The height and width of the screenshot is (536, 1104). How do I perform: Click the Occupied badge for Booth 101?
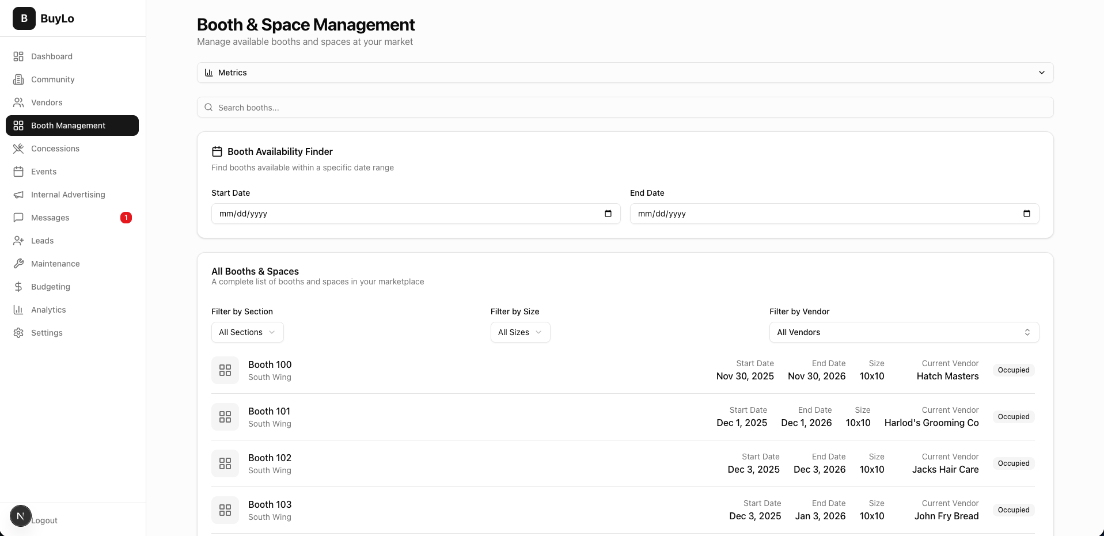coord(1013,417)
